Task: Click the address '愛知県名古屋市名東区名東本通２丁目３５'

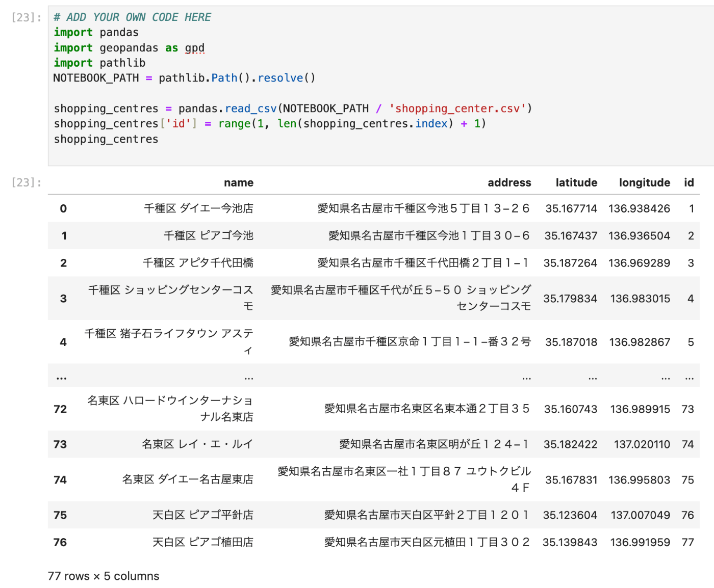Action: 427,409
